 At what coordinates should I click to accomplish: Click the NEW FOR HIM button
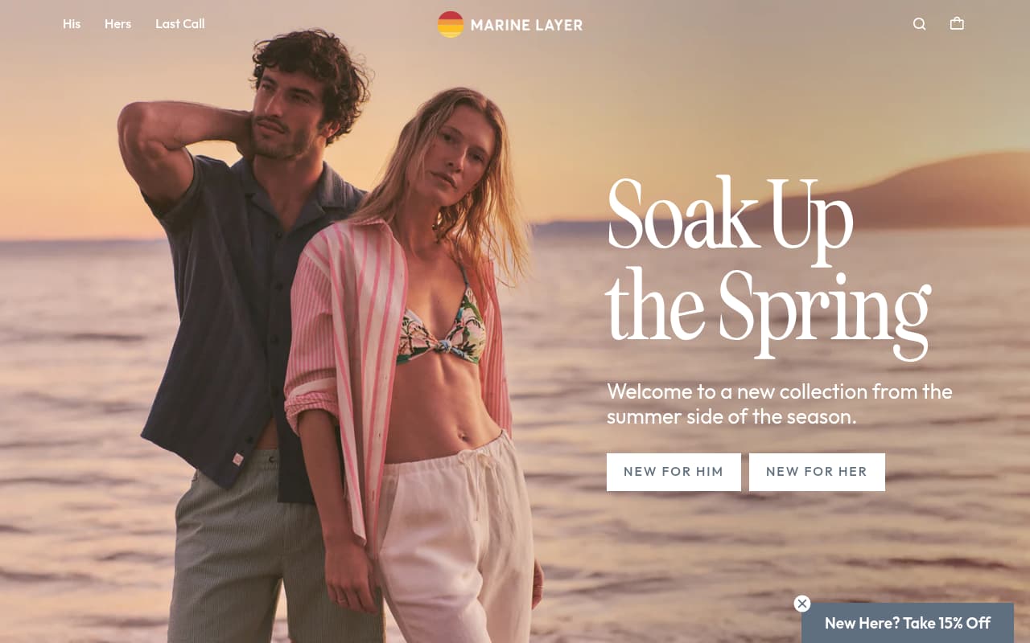tap(674, 472)
